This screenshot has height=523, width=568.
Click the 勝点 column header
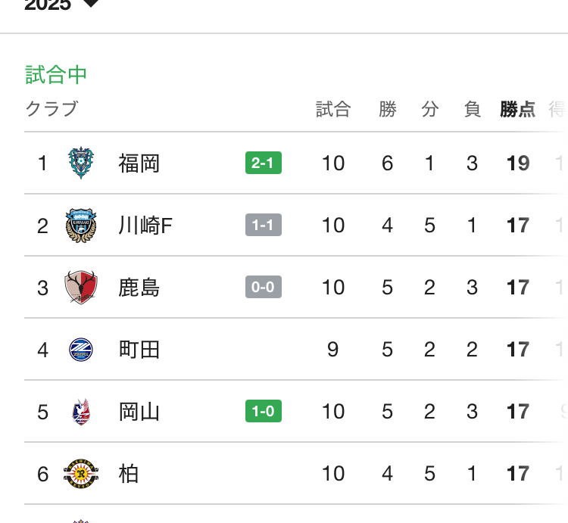click(518, 109)
